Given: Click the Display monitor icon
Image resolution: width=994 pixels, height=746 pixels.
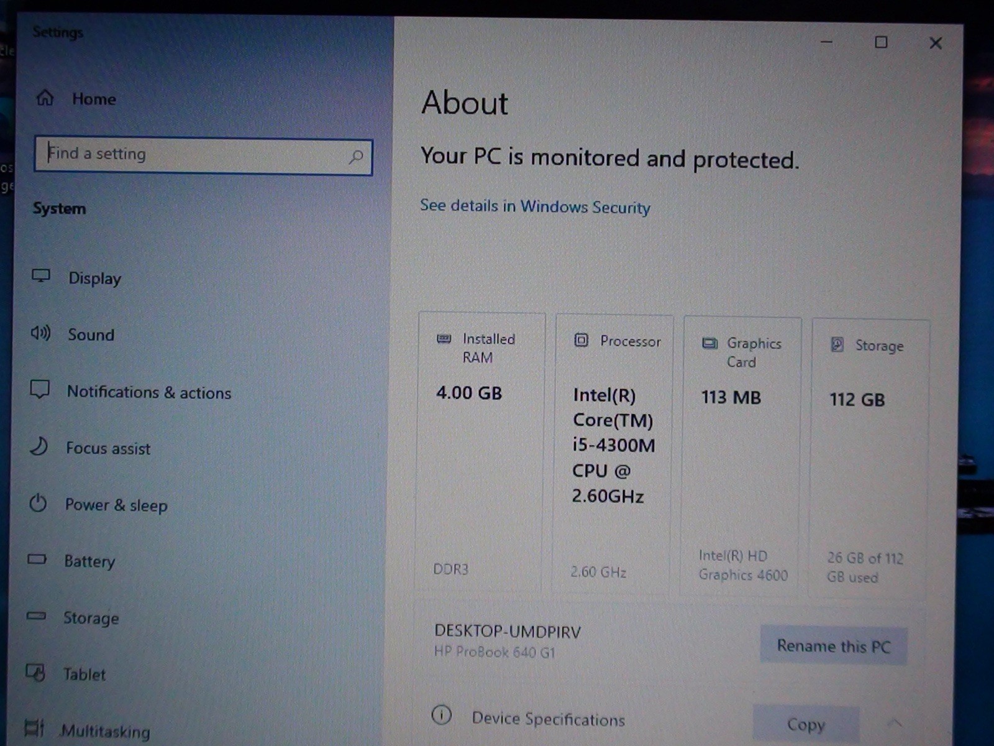Looking at the screenshot, I should point(41,275).
